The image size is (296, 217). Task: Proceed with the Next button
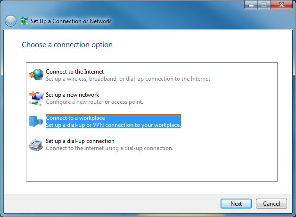coord(236,204)
